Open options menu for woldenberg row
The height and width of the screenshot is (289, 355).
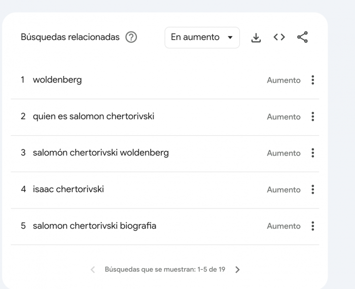313,80
